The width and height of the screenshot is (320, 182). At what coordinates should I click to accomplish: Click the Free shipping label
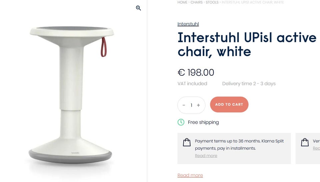click(x=203, y=122)
